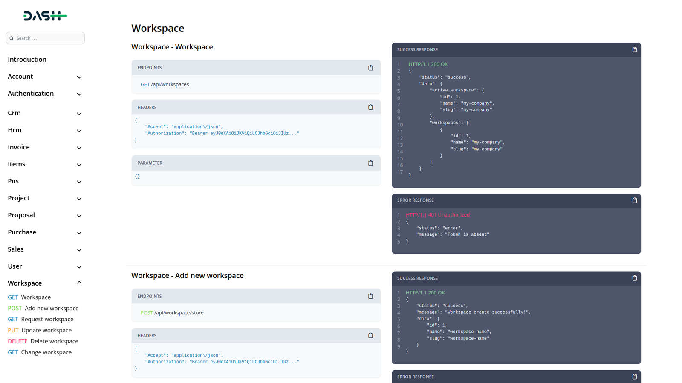
Task: Copy headers of Workspace - Workspace section
Action: pos(370,107)
